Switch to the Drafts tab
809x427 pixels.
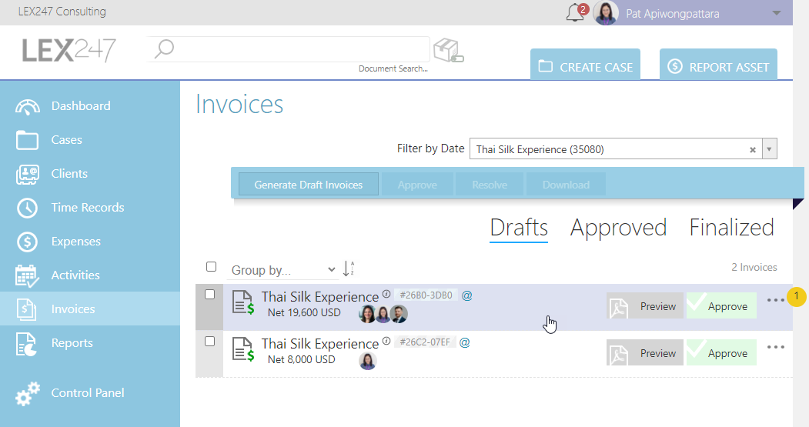tap(519, 228)
